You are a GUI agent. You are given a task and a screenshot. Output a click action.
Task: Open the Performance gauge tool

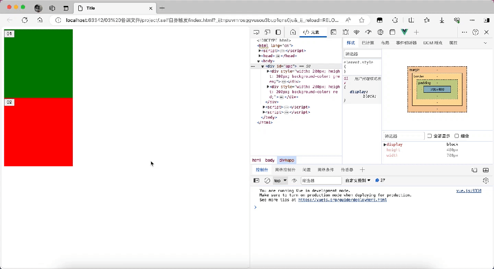click(368, 32)
